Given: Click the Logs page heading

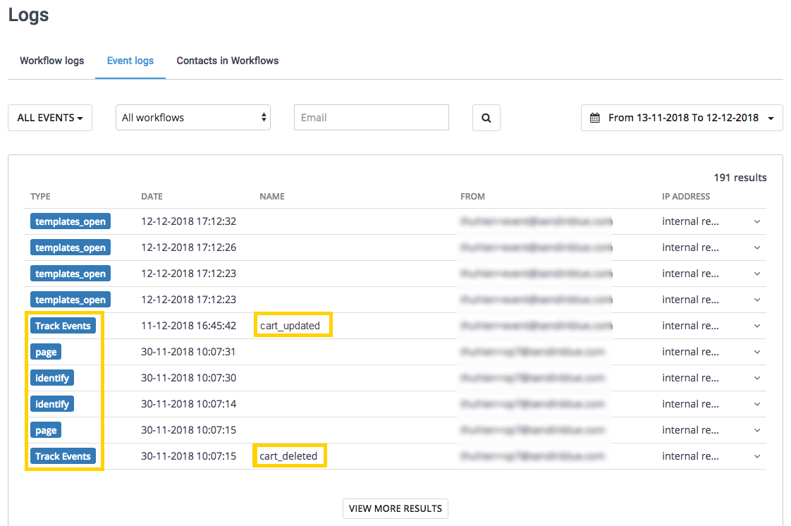Looking at the screenshot, I should [x=29, y=14].
